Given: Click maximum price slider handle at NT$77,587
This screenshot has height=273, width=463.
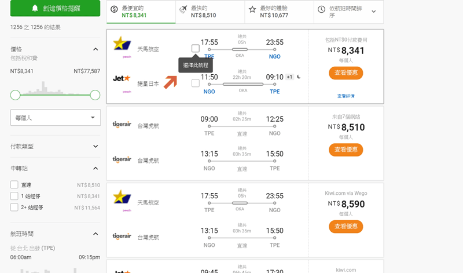Looking at the screenshot, I should tap(95, 95).
